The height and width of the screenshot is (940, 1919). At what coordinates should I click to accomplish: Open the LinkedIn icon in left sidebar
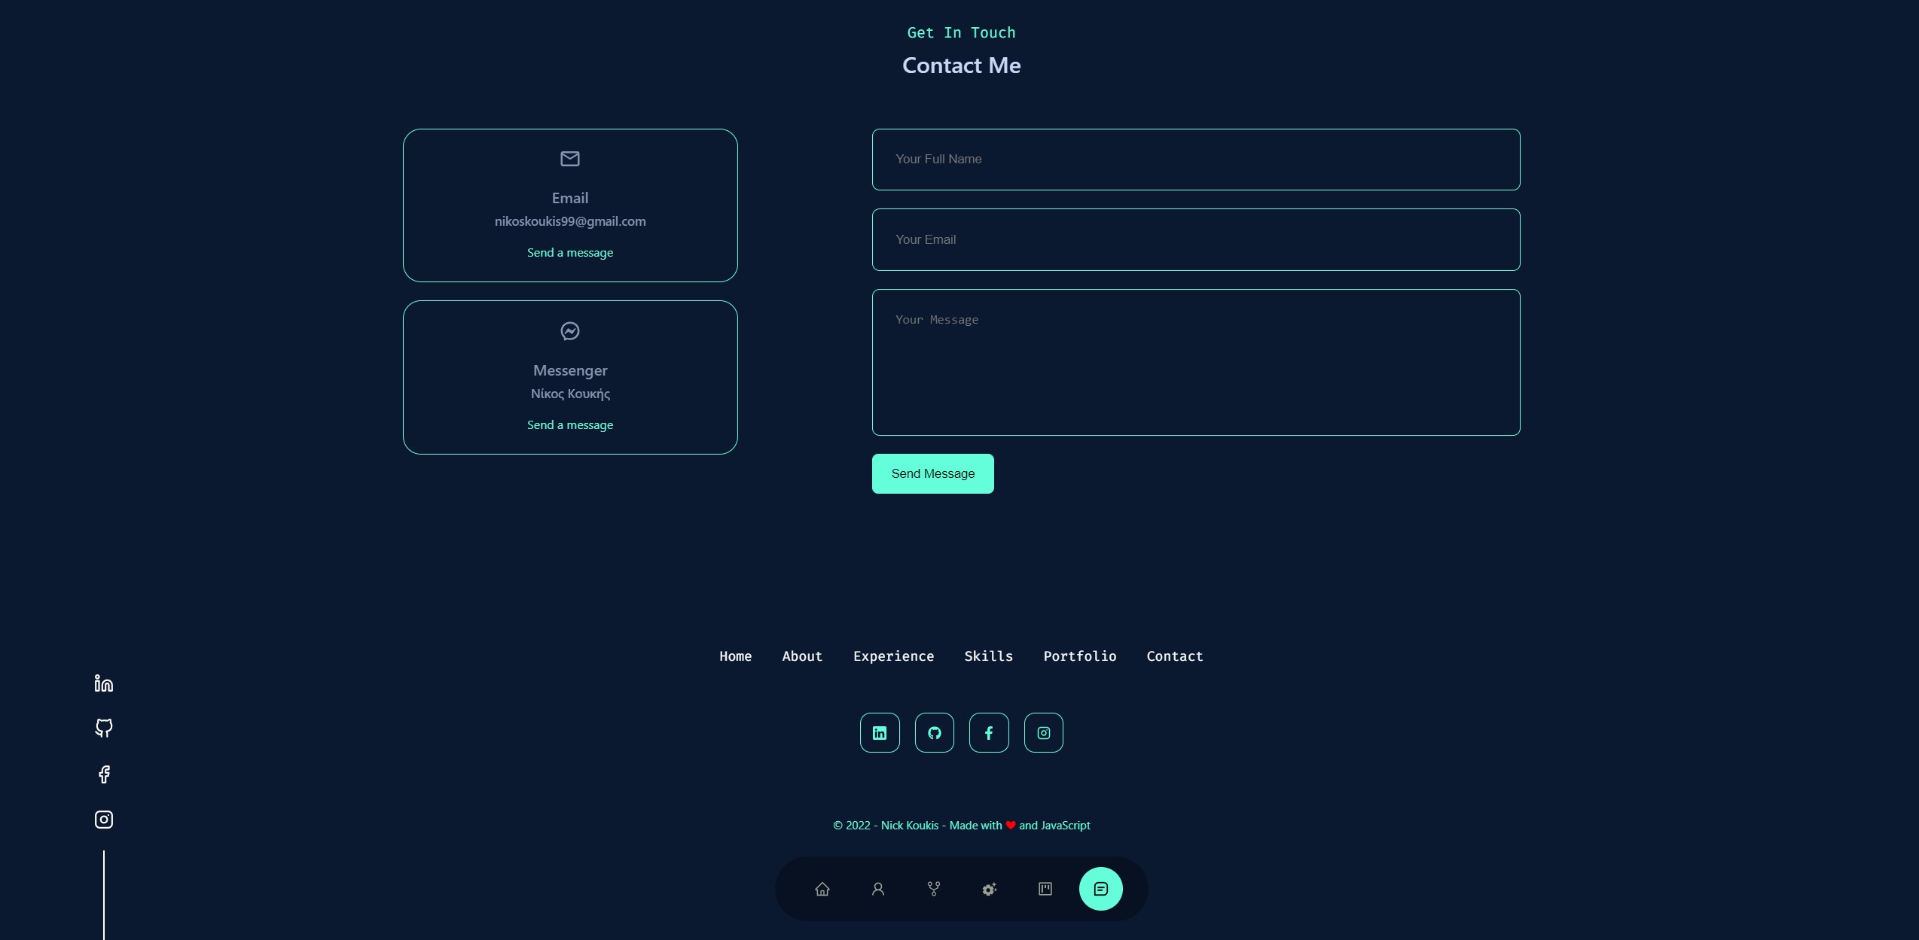104,683
